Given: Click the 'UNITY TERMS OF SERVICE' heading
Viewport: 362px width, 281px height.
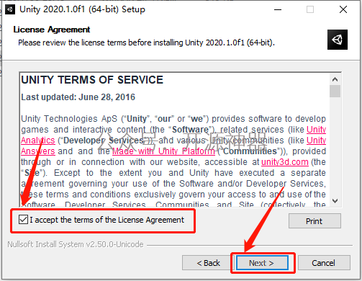Looking at the screenshot, I should click(x=92, y=80).
